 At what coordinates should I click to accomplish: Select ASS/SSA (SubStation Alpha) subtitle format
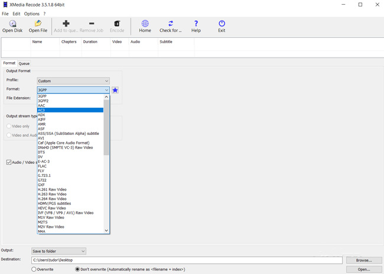point(70,133)
